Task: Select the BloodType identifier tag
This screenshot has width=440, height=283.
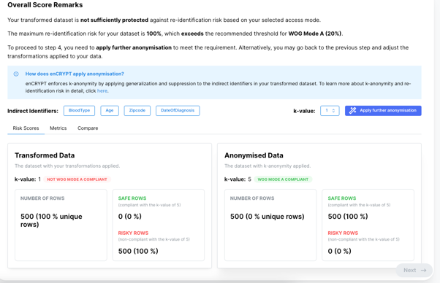Action: [x=79, y=111]
